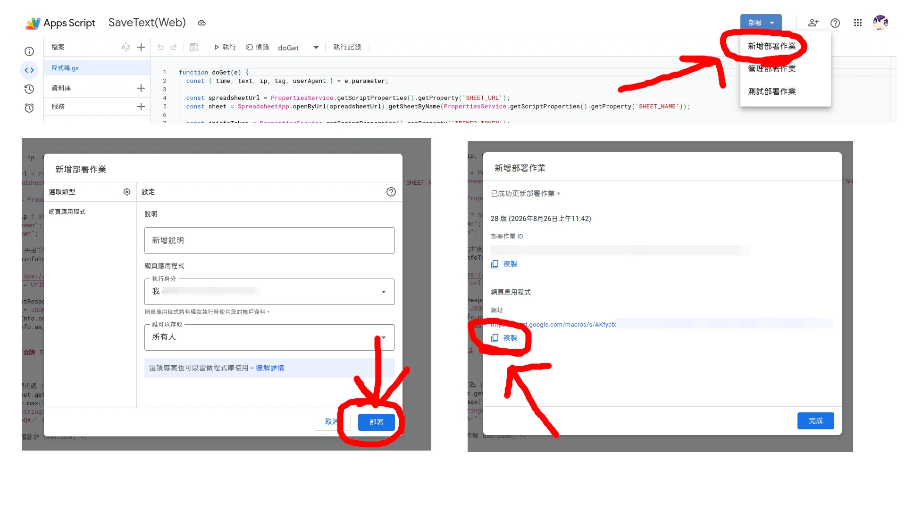Open the help question mark icon in header

coord(835,23)
